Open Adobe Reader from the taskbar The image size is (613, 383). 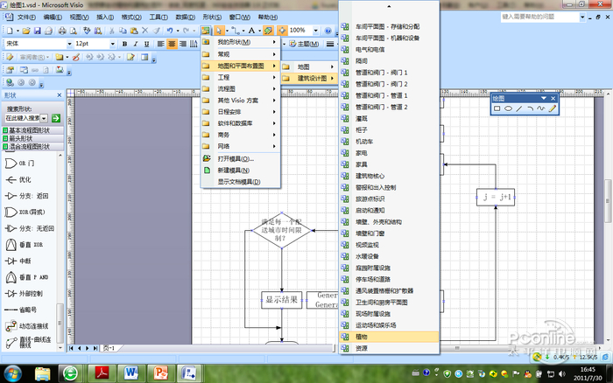coord(102,373)
